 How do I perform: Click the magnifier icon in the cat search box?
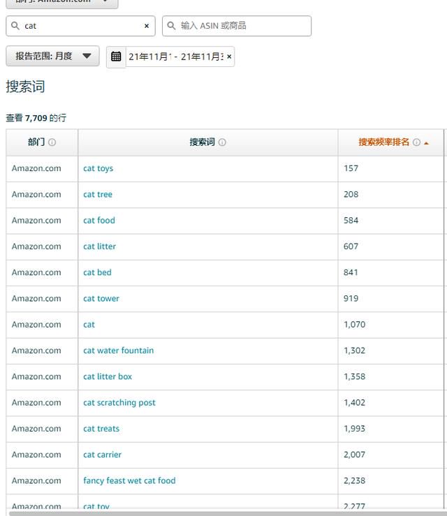coord(15,25)
